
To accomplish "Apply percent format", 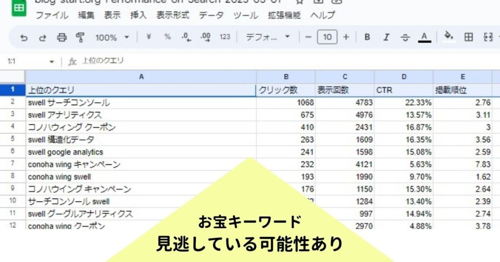I will pyautogui.click(x=167, y=37).
